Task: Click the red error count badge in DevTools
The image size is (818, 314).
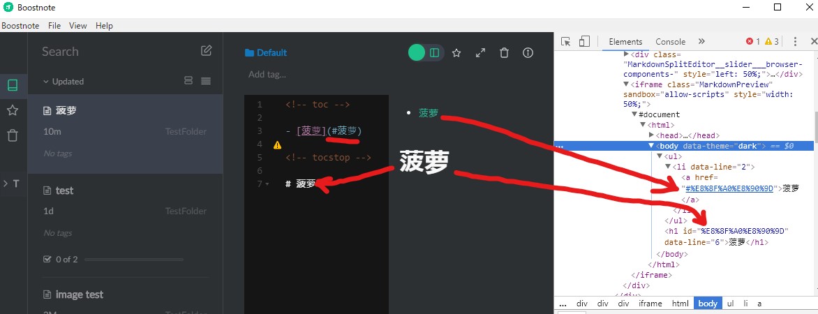Action: click(x=753, y=42)
